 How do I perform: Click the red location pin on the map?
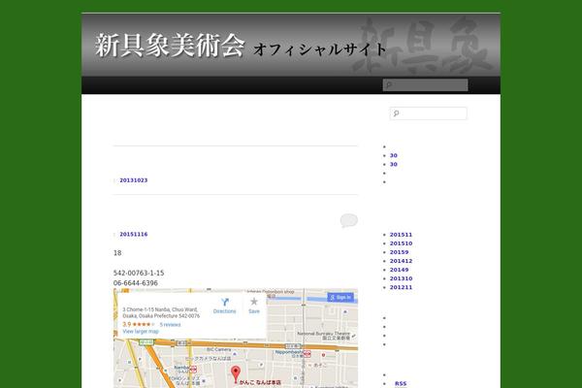pos(236,373)
